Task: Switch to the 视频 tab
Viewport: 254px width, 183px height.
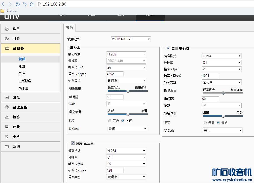Action: tap(70, 28)
